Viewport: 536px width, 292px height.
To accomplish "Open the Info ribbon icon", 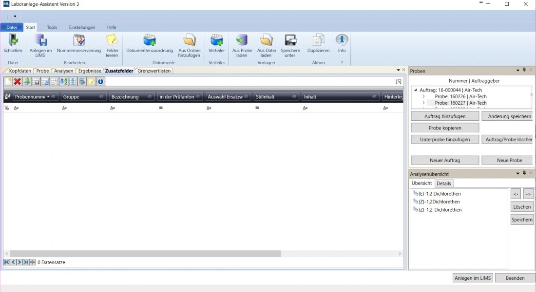I will [x=342, y=40].
